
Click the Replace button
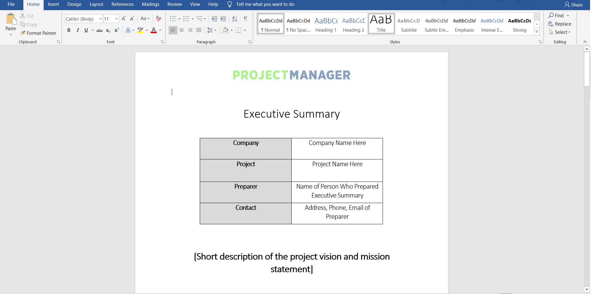pos(560,24)
